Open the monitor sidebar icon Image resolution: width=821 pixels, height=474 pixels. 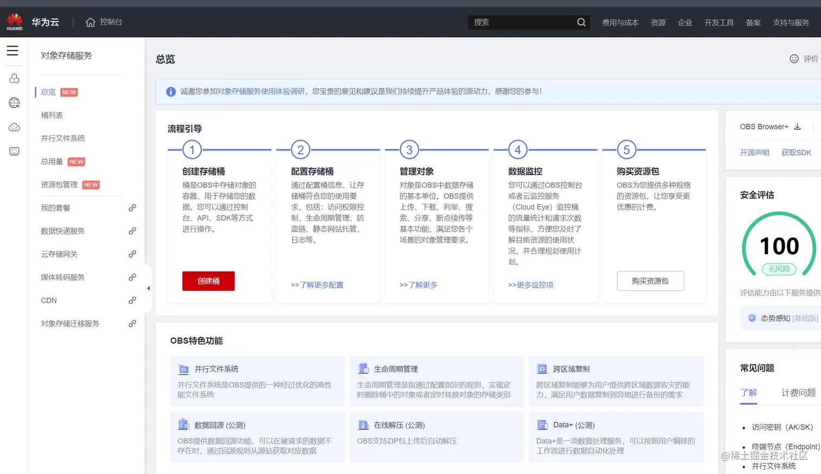[x=14, y=151]
